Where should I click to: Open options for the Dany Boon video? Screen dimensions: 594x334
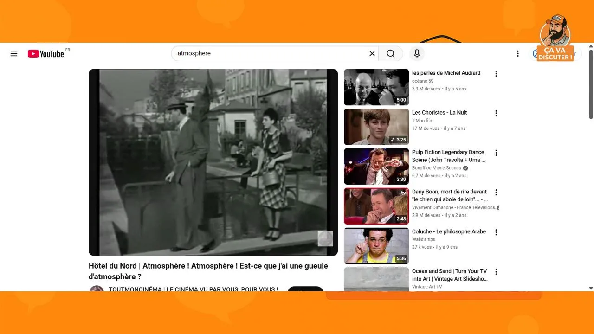[x=496, y=192]
